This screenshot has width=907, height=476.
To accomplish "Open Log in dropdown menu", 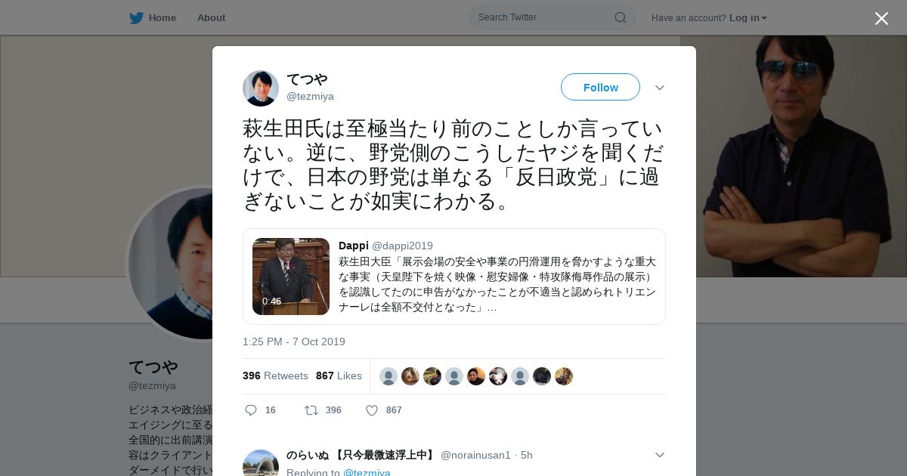I will [748, 17].
